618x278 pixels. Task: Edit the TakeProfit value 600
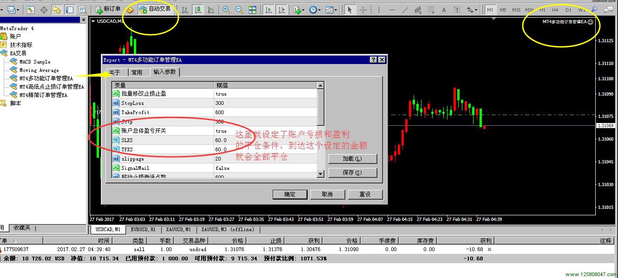point(265,112)
